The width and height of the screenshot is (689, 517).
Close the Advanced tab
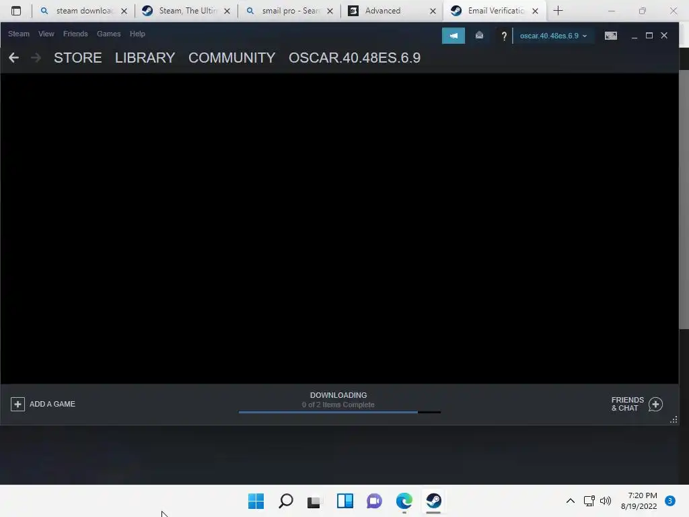pos(433,11)
